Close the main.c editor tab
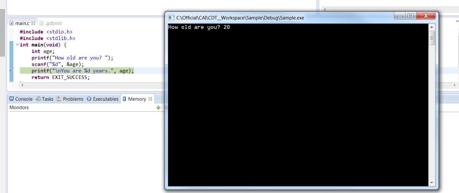 33,23
